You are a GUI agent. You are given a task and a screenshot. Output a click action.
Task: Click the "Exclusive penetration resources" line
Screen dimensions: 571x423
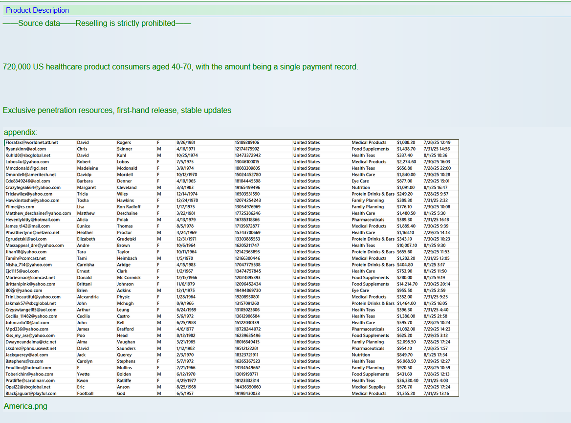click(x=117, y=110)
